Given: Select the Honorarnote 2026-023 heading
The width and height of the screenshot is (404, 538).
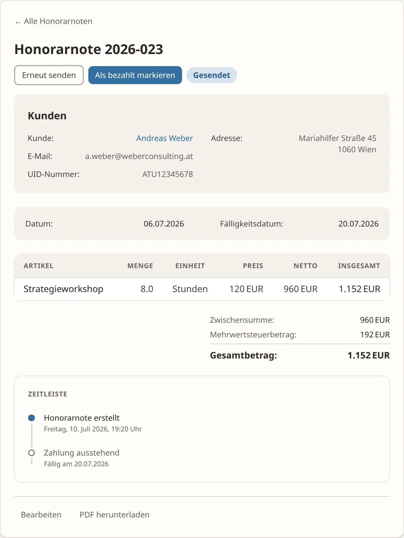Looking at the screenshot, I should point(89,49).
